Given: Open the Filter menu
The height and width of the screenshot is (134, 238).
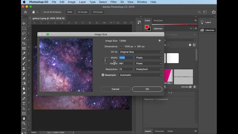Looking at the screenshot, I should (x=113, y=2).
